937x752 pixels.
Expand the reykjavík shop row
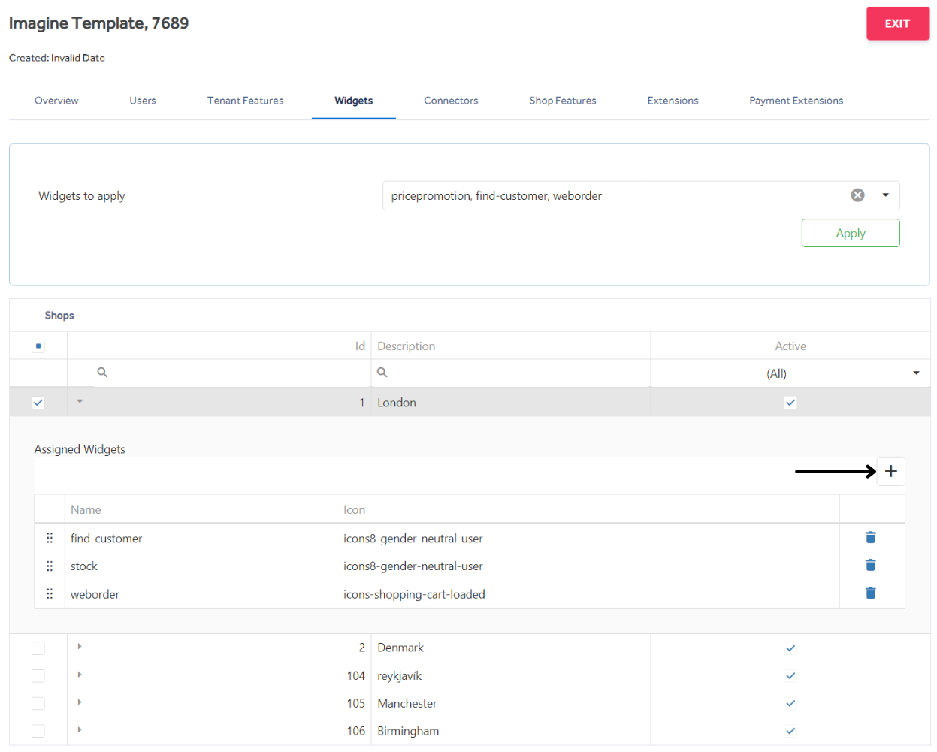(x=80, y=675)
